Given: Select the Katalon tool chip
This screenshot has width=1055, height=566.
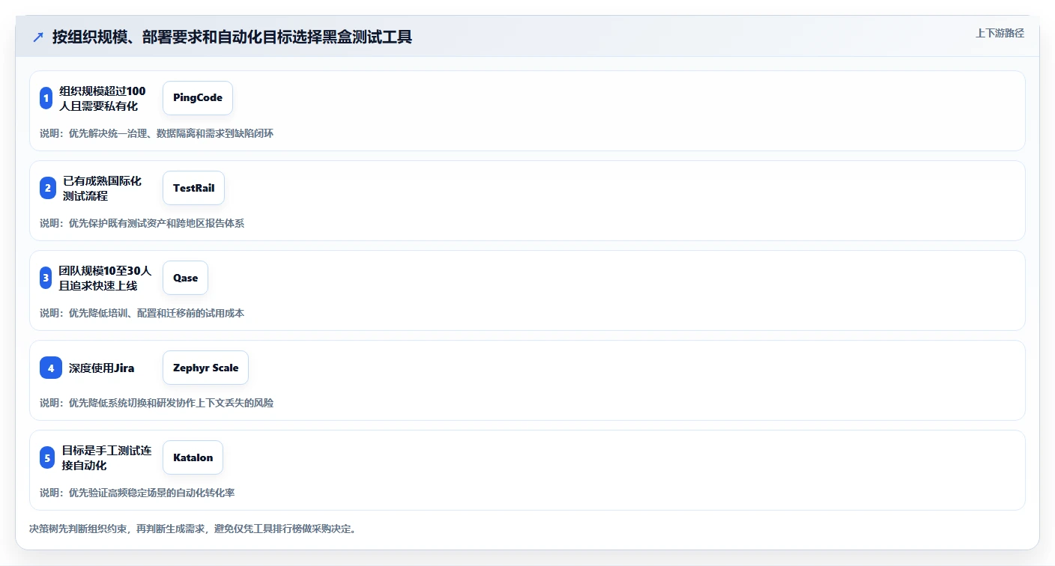Looking at the screenshot, I should coord(193,457).
